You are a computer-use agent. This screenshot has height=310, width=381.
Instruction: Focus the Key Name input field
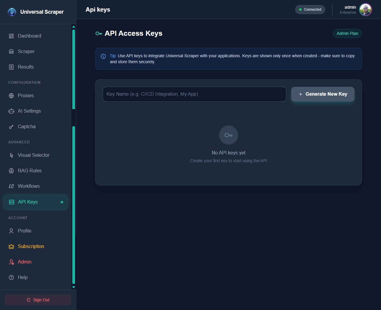coord(194,94)
